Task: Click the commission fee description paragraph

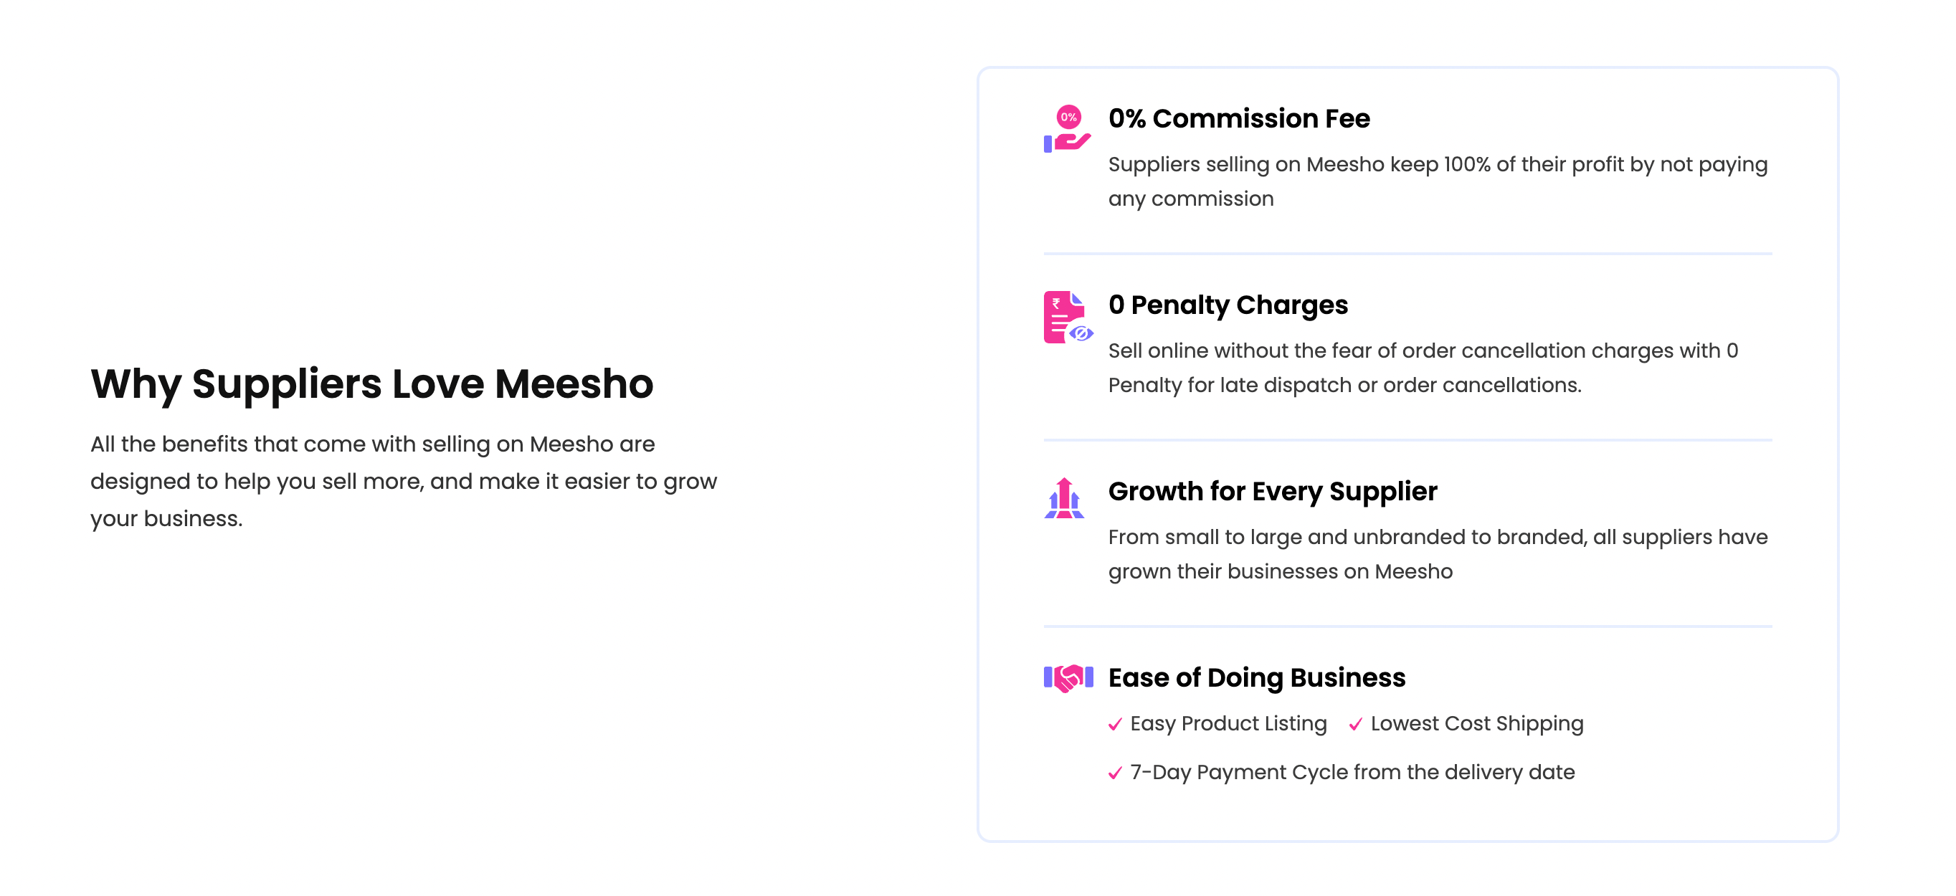Action: [1438, 181]
